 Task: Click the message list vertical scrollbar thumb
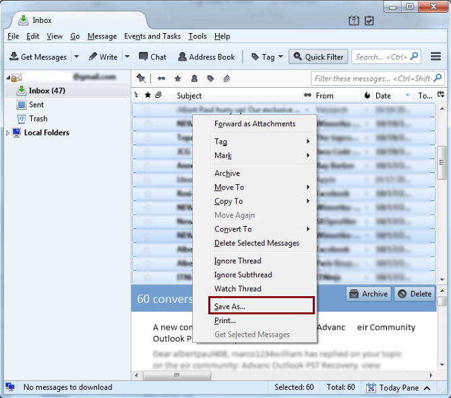click(442, 163)
